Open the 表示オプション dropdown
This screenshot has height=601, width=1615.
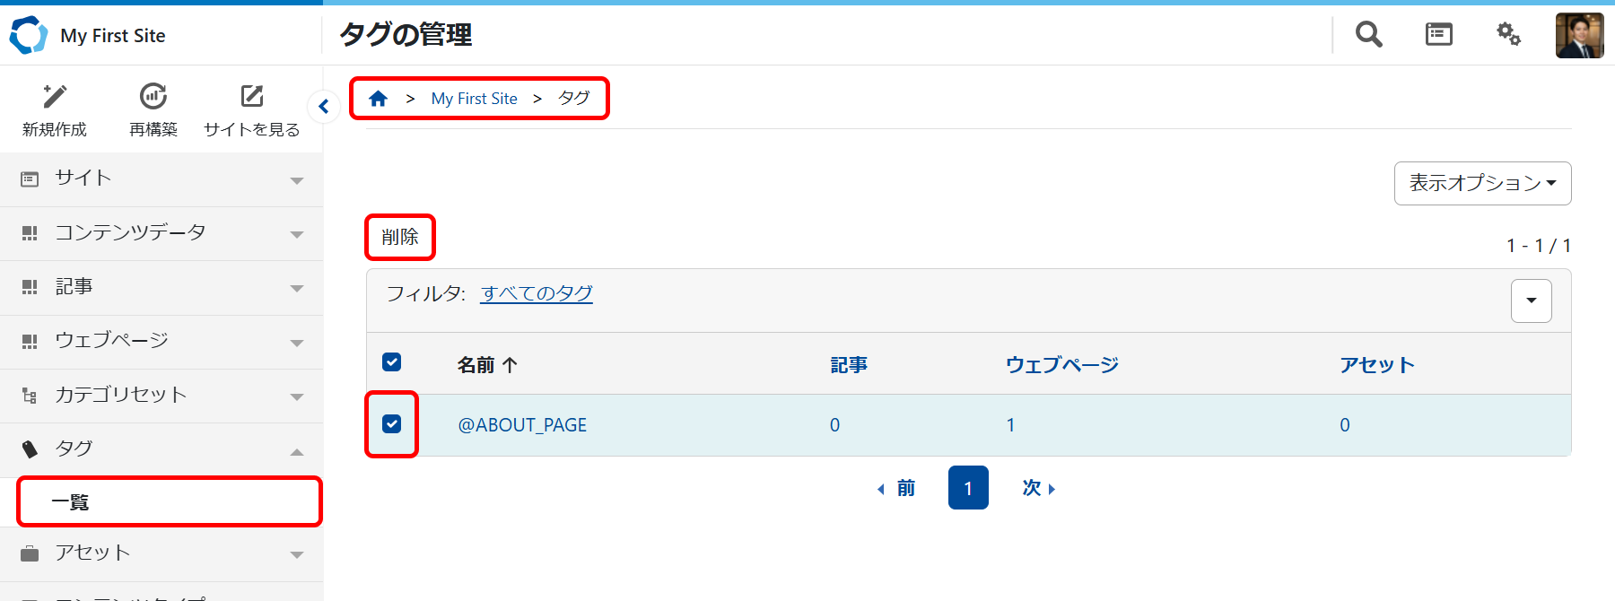coord(1482,183)
